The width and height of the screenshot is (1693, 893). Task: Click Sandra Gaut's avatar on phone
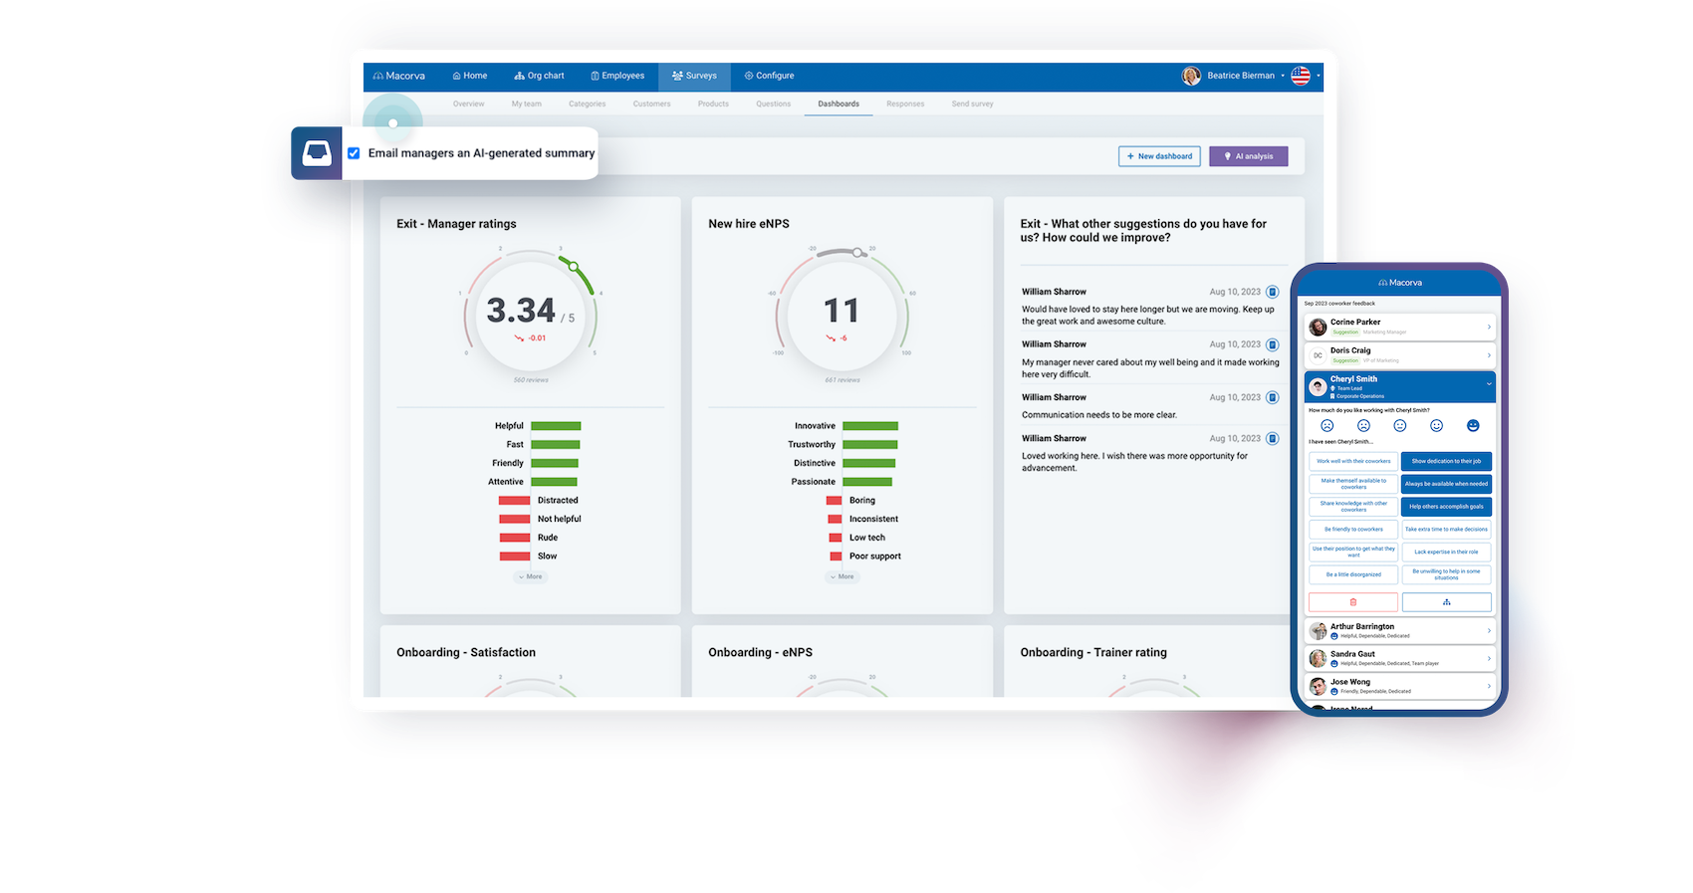point(1318,659)
